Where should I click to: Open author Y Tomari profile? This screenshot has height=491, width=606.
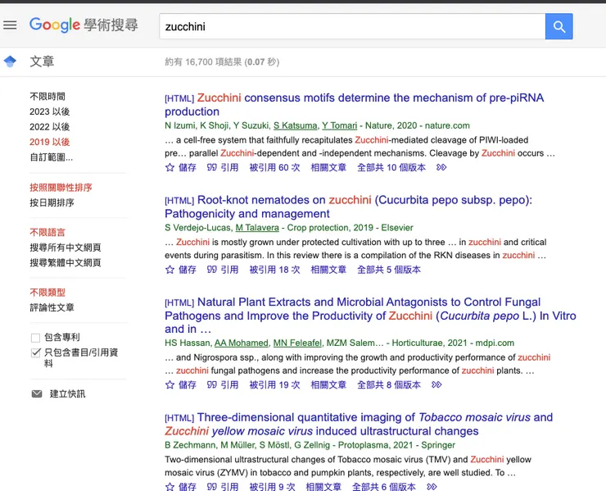340,125
